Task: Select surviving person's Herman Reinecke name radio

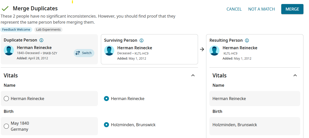Action: pos(106,99)
